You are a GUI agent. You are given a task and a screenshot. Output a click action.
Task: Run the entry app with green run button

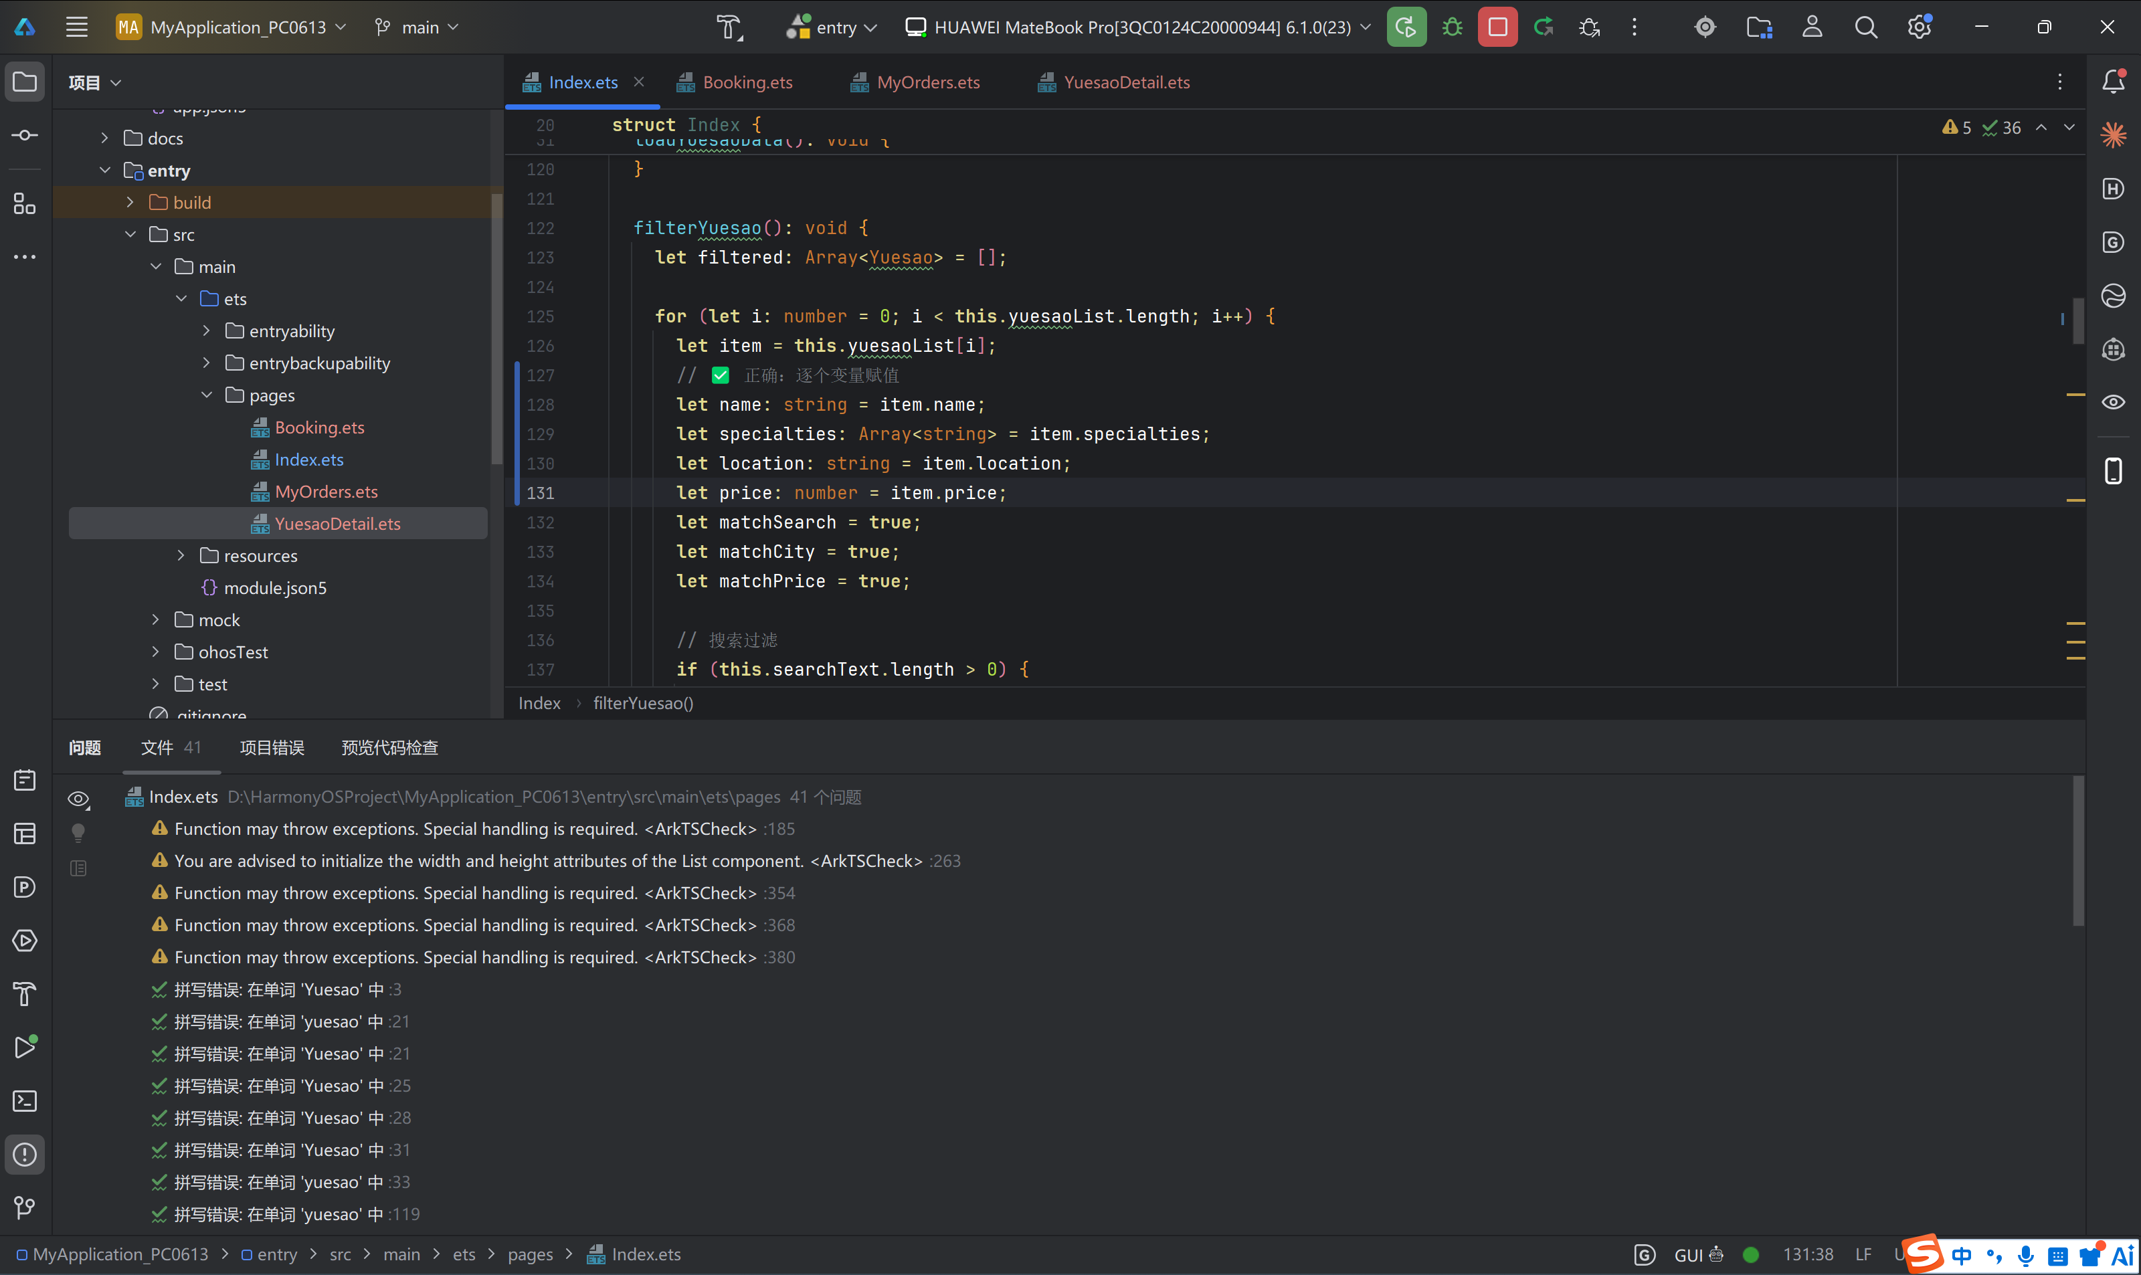pos(1406,27)
